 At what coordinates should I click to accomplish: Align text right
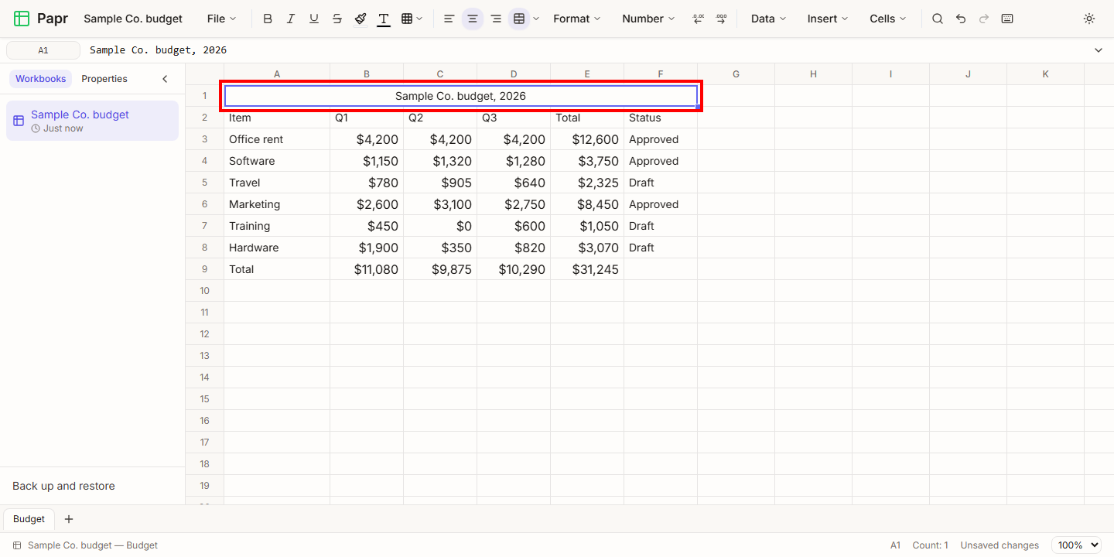coord(496,19)
